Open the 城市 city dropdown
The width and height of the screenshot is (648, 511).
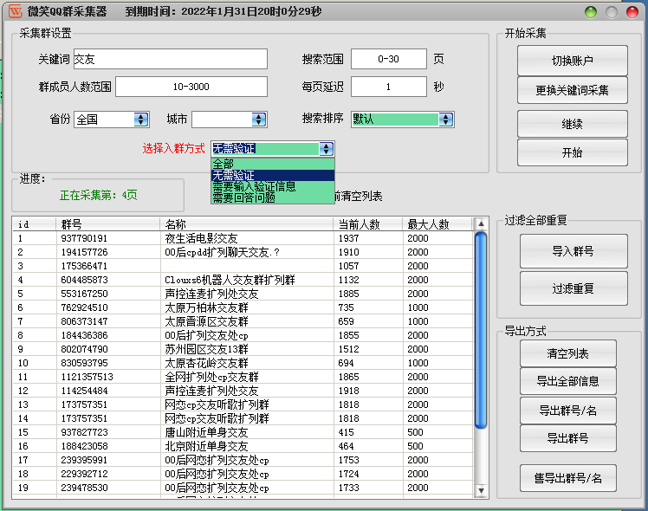pyautogui.click(x=259, y=120)
